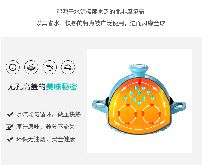Viewport: 202px width, 165px height.
Task: Click the shrimp seafood icon
Action: click(50, 67)
